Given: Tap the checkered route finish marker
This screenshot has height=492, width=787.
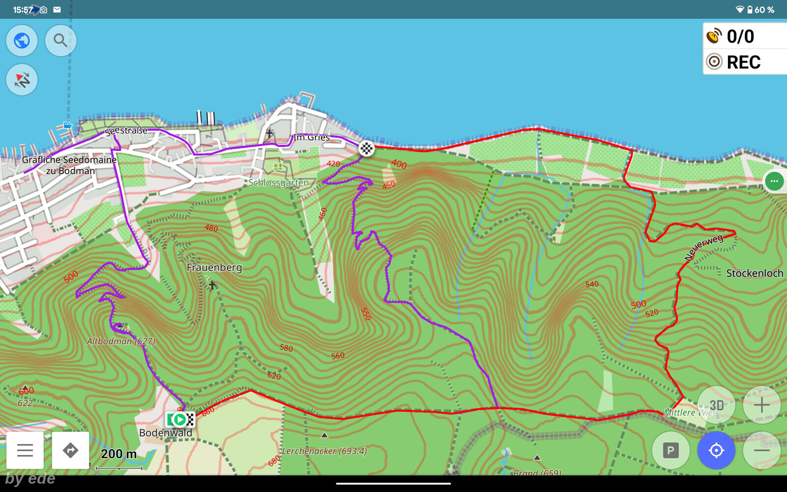Looking at the screenshot, I should [366, 148].
